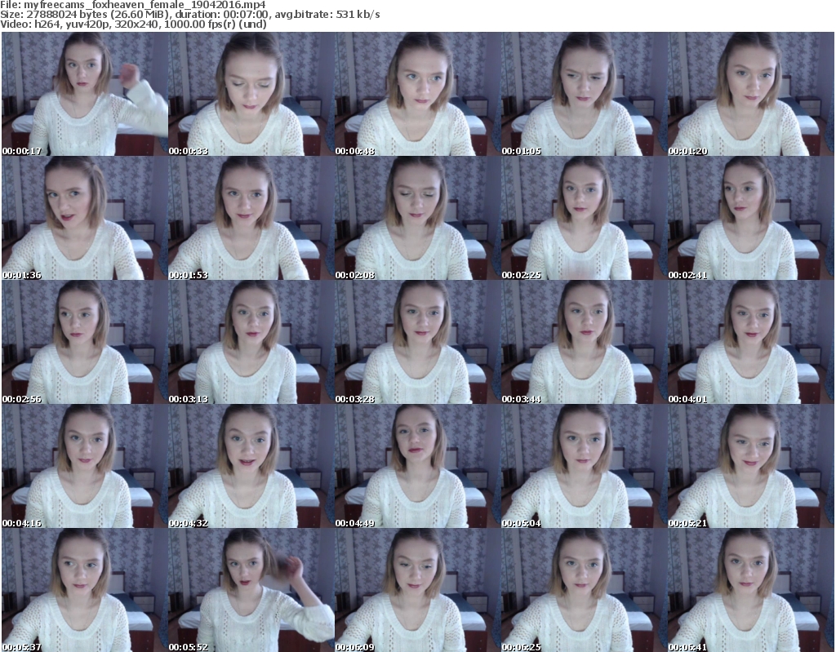
Task: Click the thumbnail frame stamped 00:02:41
Action: tap(751, 218)
